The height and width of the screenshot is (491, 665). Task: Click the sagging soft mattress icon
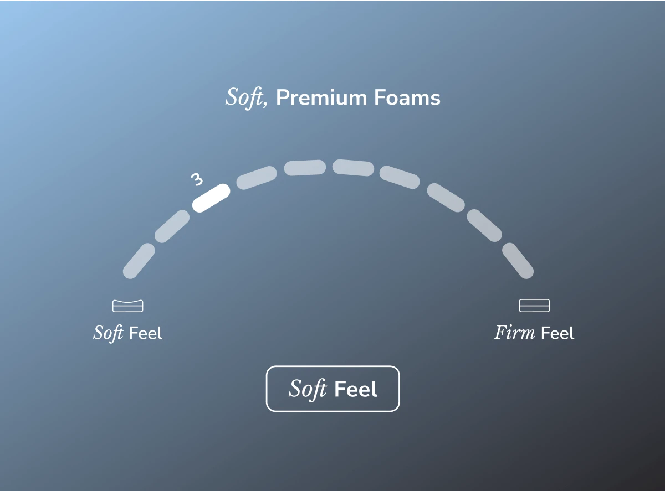128,306
